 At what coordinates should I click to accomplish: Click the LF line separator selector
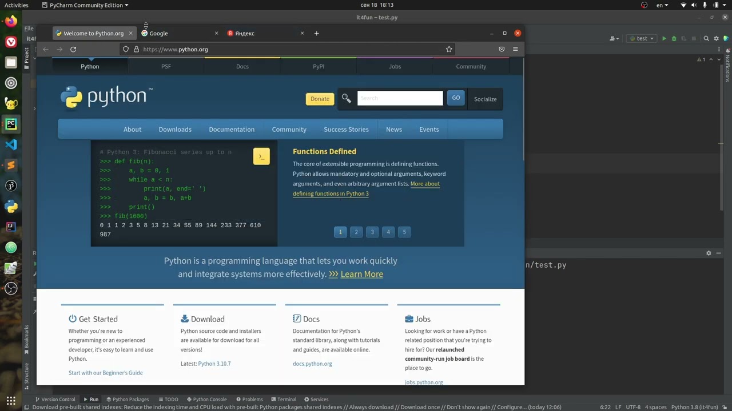click(618, 407)
